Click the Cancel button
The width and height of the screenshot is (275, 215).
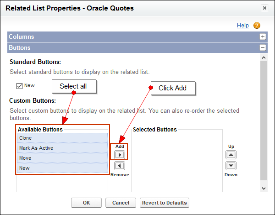[x=121, y=203]
